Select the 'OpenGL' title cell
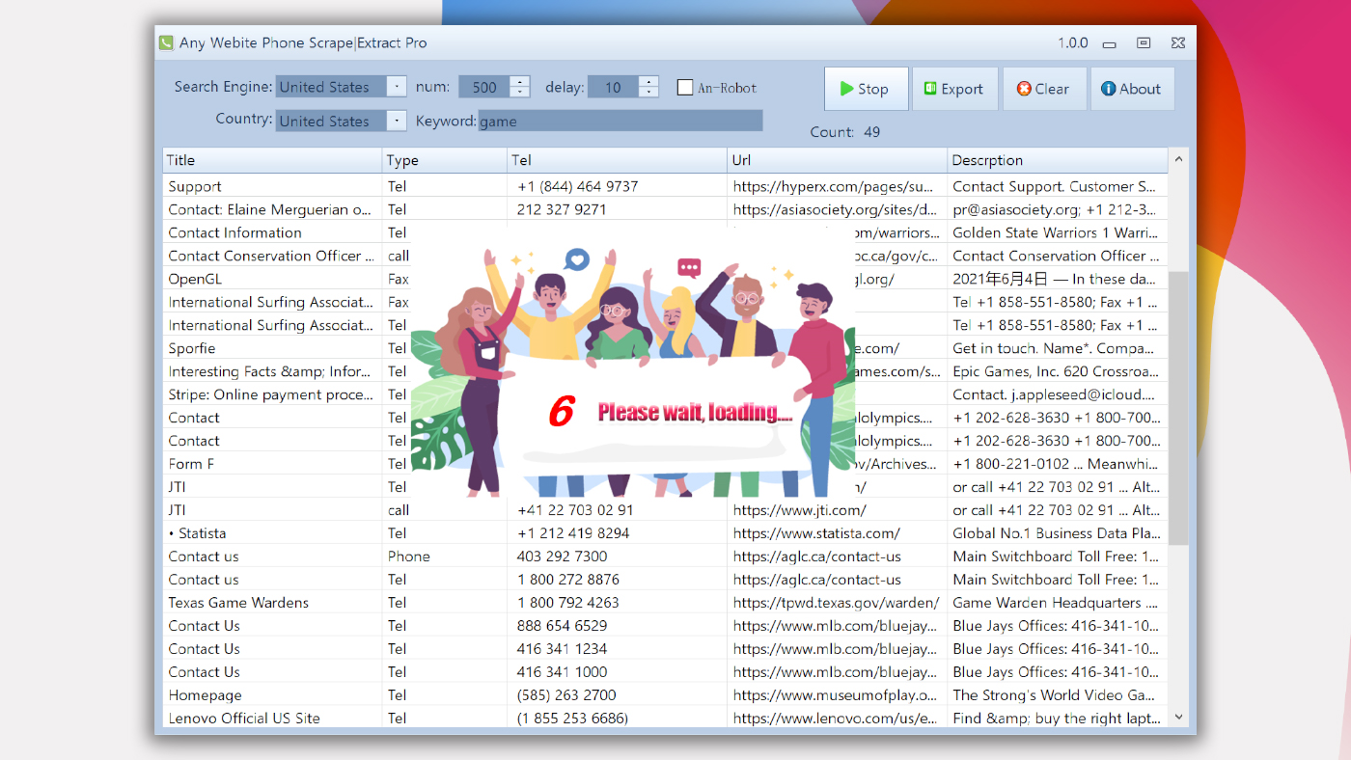The image size is (1351, 760). [x=272, y=279]
